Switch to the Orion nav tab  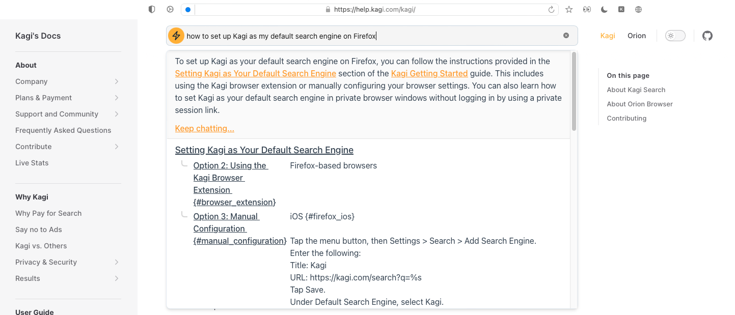tap(636, 36)
